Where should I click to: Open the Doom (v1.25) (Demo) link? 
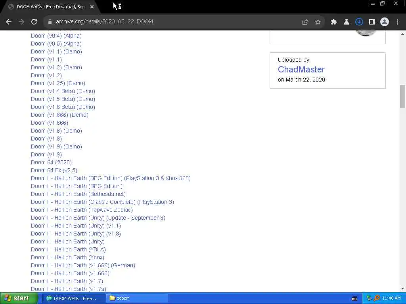click(58, 83)
